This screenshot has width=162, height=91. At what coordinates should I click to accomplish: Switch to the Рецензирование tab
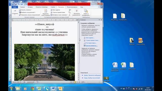72,7
